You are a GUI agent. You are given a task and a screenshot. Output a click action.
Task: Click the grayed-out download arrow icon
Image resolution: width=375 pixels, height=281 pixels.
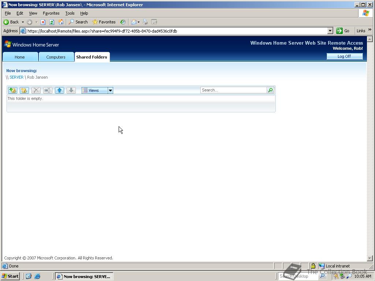coord(71,90)
